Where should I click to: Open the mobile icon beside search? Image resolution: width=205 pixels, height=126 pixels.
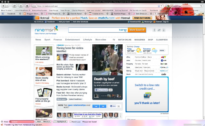coord(163,30)
